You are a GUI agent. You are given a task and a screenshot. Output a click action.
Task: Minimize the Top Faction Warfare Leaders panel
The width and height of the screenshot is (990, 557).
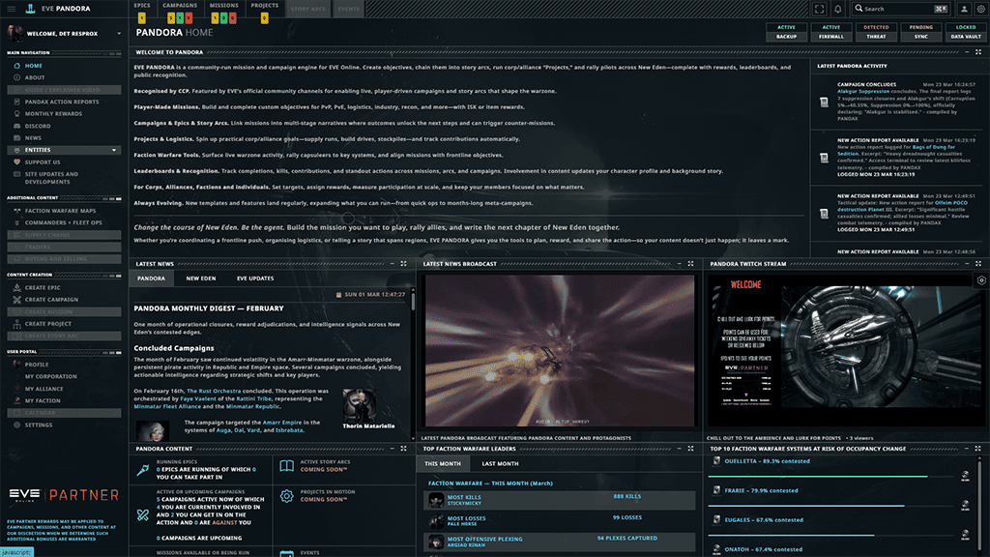point(680,449)
